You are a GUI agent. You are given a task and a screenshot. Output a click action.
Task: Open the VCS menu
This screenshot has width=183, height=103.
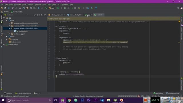(x=59, y=5)
